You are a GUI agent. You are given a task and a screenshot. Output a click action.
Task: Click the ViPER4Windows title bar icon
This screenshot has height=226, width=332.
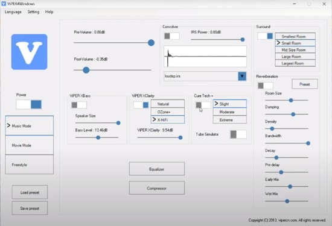(x=4, y=4)
